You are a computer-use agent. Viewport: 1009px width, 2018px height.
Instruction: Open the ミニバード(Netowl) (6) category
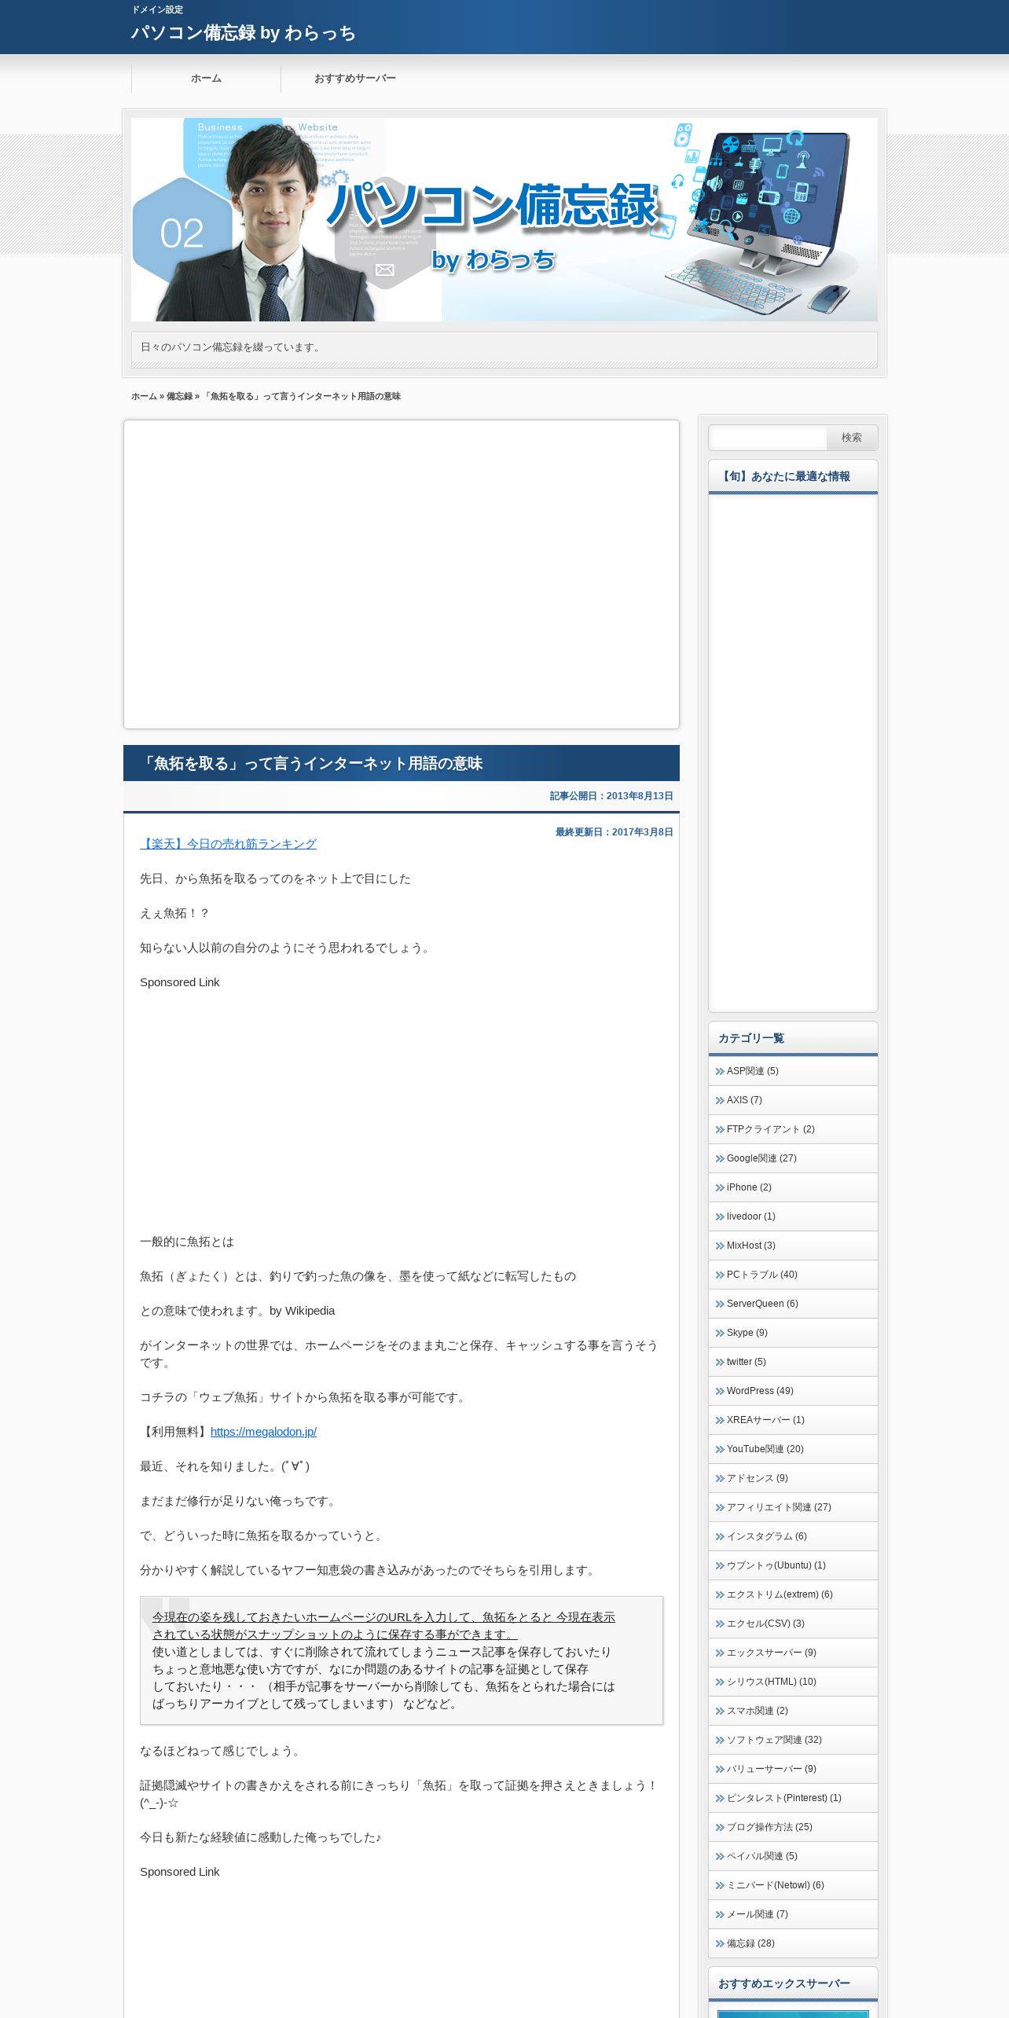pos(793,1885)
